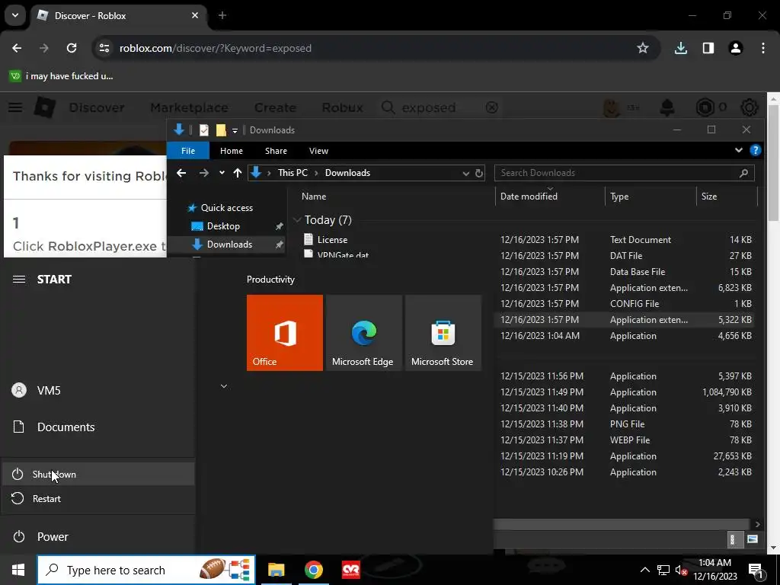
Task: Open Documents from Start menu sidebar
Action: [97, 427]
